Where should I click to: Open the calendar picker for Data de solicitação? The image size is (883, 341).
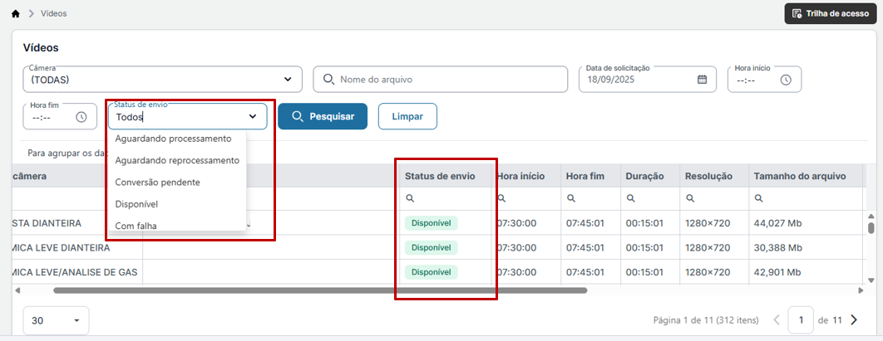click(702, 79)
